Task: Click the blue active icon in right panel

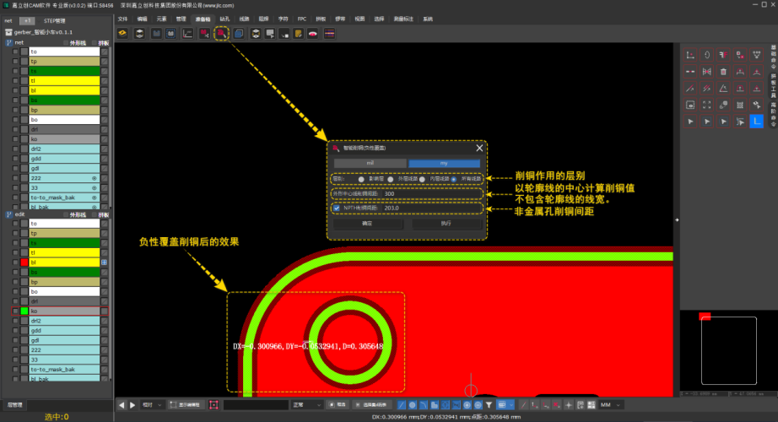Action: pos(757,122)
